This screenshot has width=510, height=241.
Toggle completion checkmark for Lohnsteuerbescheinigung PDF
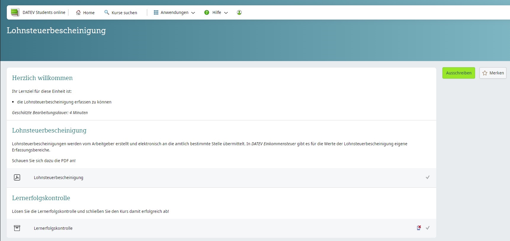pyautogui.click(x=428, y=177)
